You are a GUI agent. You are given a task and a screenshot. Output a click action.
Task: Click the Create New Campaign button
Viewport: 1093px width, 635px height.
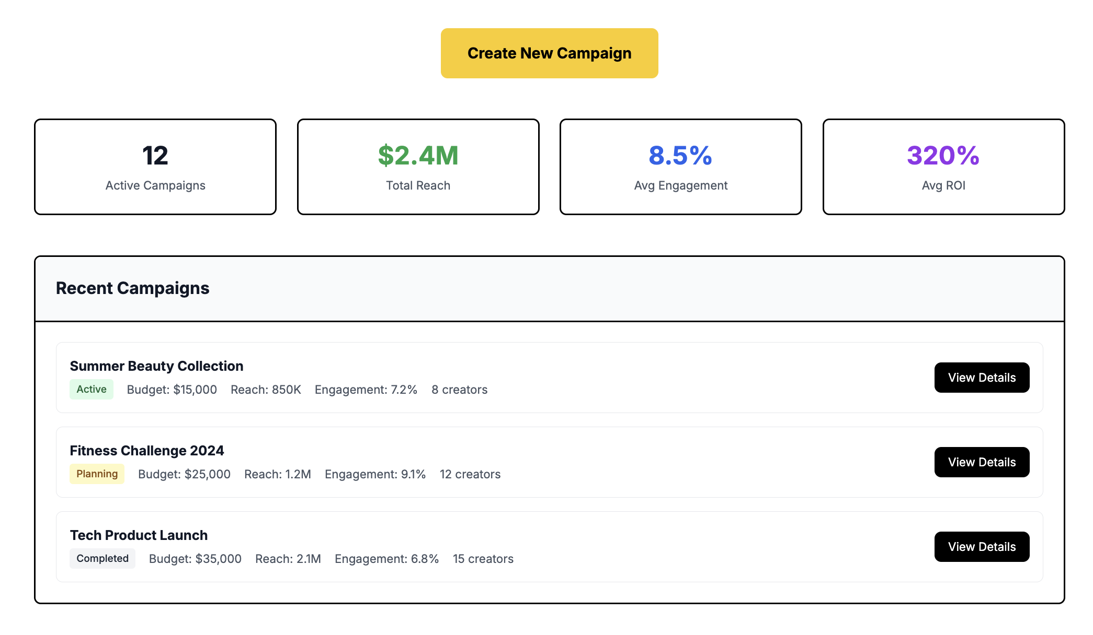point(549,53)
